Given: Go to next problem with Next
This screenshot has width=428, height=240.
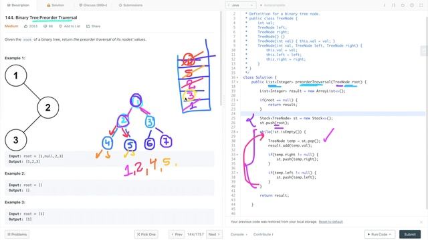Looking at the screenshot, I should tap(214, 234).
